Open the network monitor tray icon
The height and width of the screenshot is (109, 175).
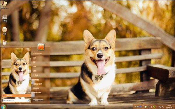pyautogui.click(x=160, y=107)
